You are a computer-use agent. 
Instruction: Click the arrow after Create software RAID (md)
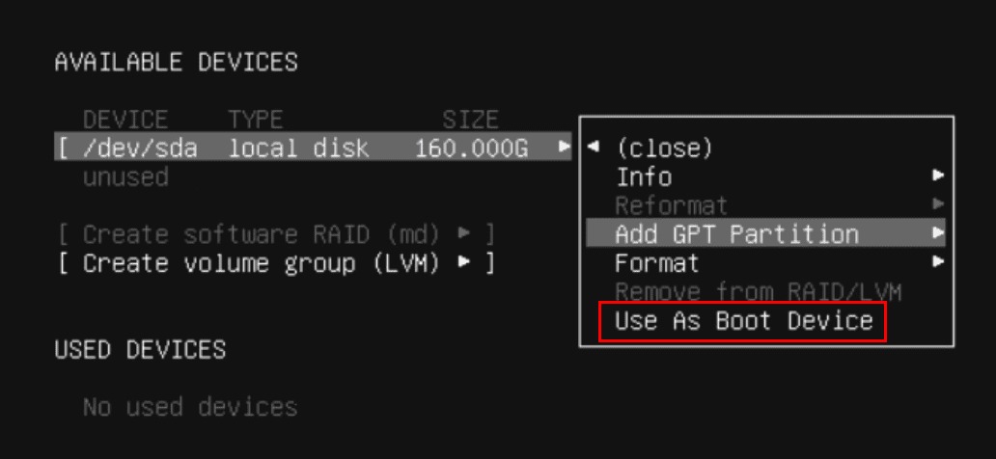pos(465,234)
